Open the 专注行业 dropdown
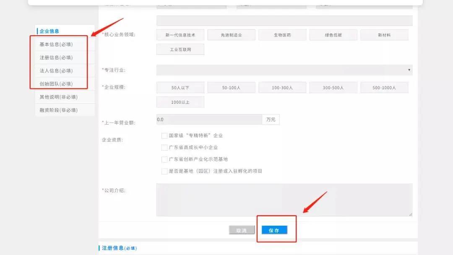453x255 pixels. pos(284,70)
